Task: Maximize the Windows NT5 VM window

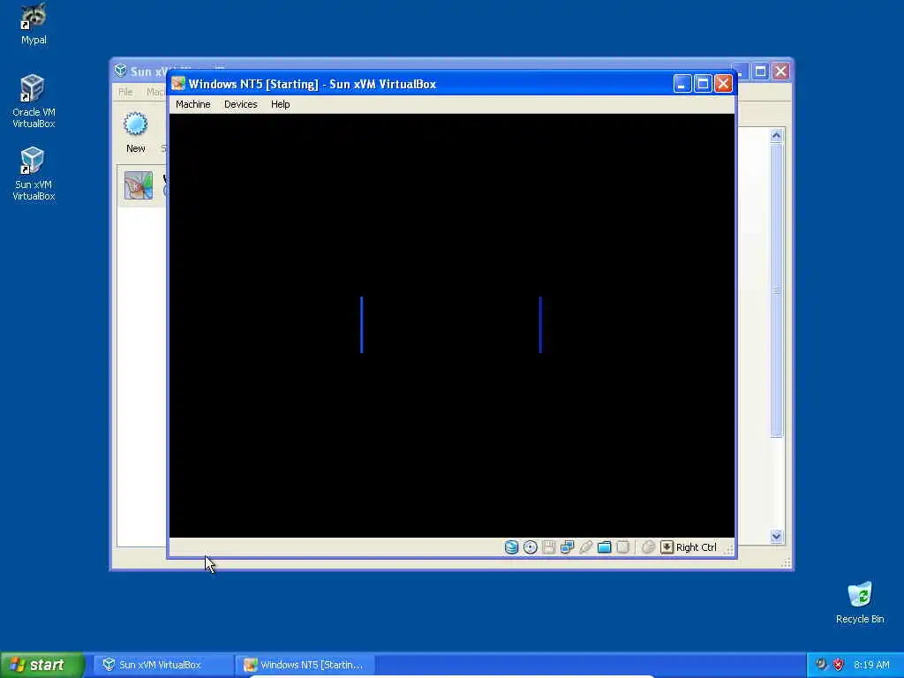Action: coord(703,84)
